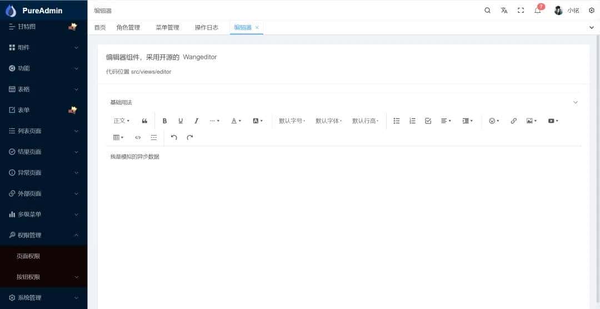This screenshot has width=600, height=309.
Task: Open the background color picker
Action: (258, 121)
